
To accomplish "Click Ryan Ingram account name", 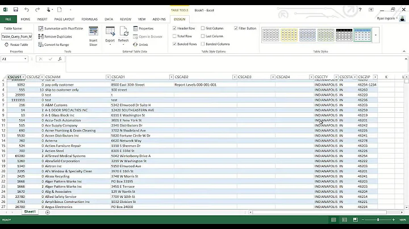I will tap(386, 19).
